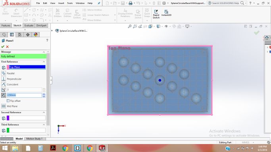Viewport: 271px width, 152px height.
Task: Click the Zoom to Area icon
Action: [135, 27]
